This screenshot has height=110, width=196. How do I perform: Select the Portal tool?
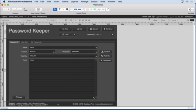point(87,9)
